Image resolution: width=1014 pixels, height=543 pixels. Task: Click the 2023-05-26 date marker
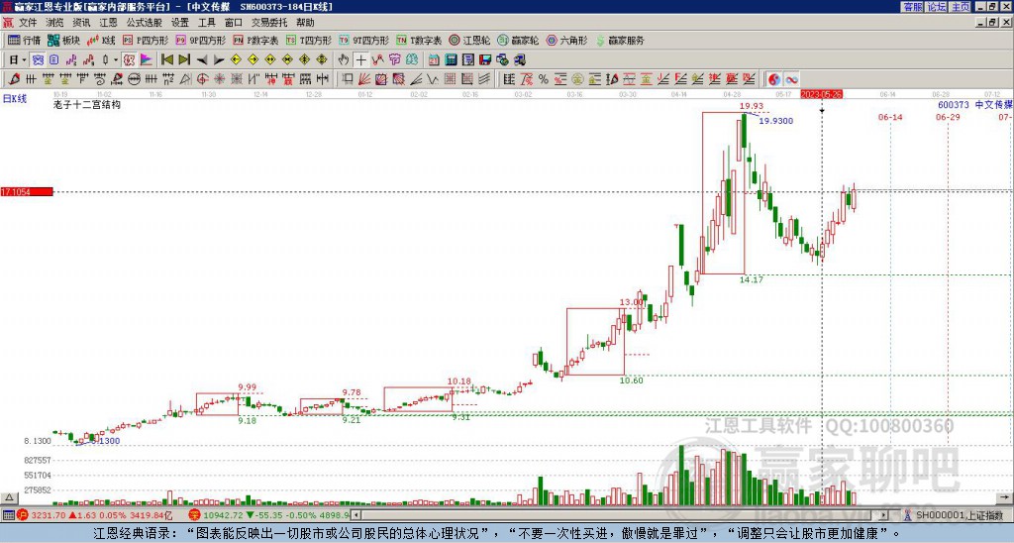(x=821, y=94)
